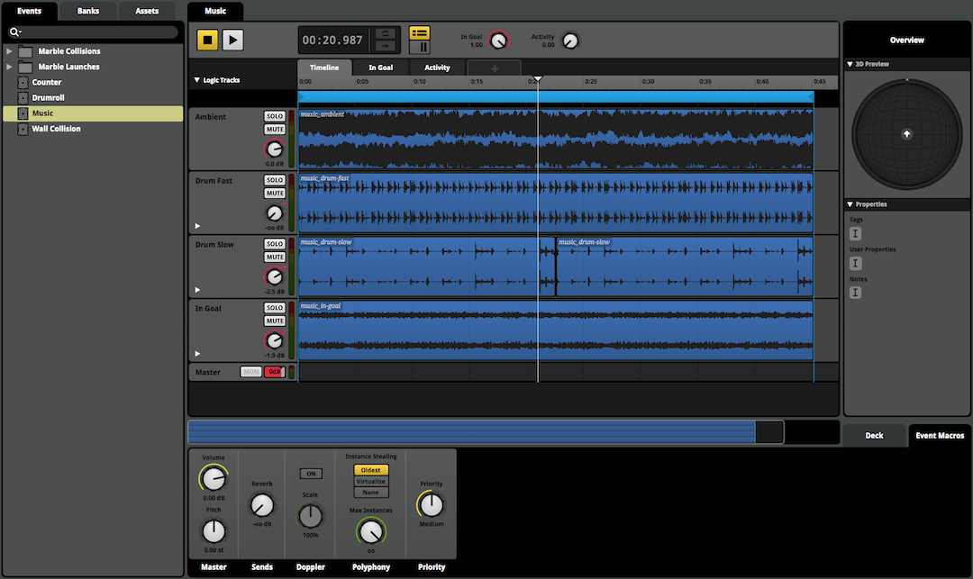Stop playback with the yellow stop button
Image resolution: width=973 pixels, height=579 pixels.
tap(208, 41)
